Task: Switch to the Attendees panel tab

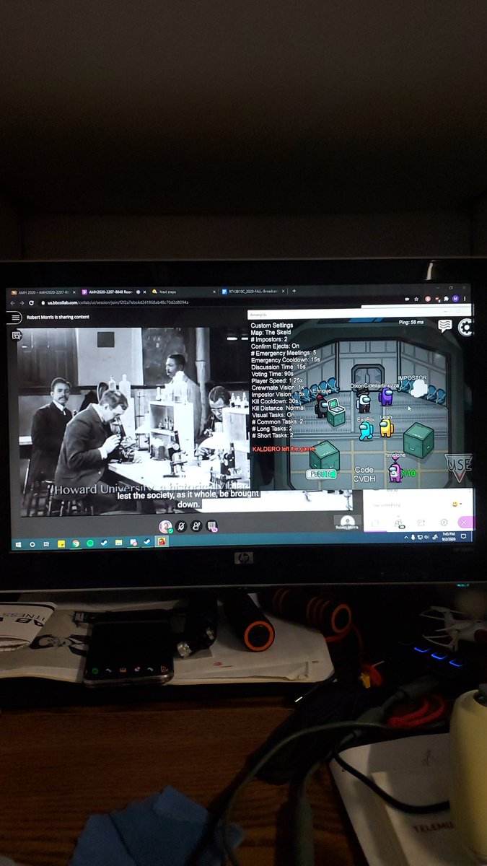Action: (398, 522)
